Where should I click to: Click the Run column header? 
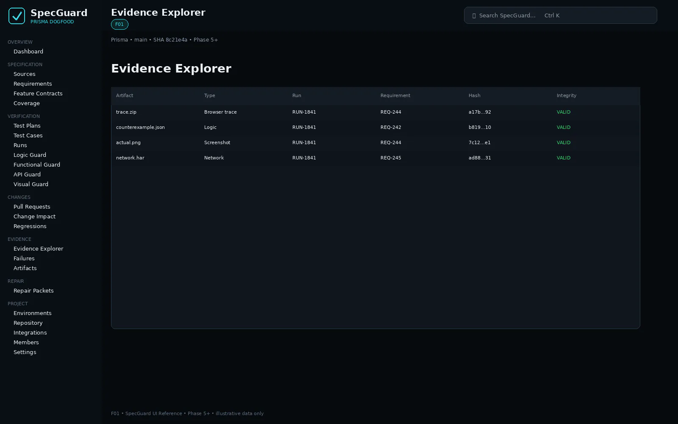click(x=297, y=95)
